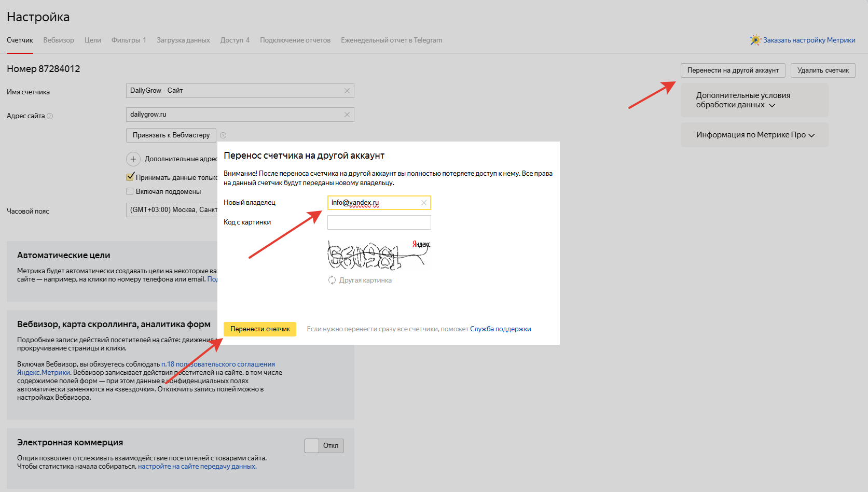
Task: Expand Дополнительные условия обработки данных
Action: (754, 100)
